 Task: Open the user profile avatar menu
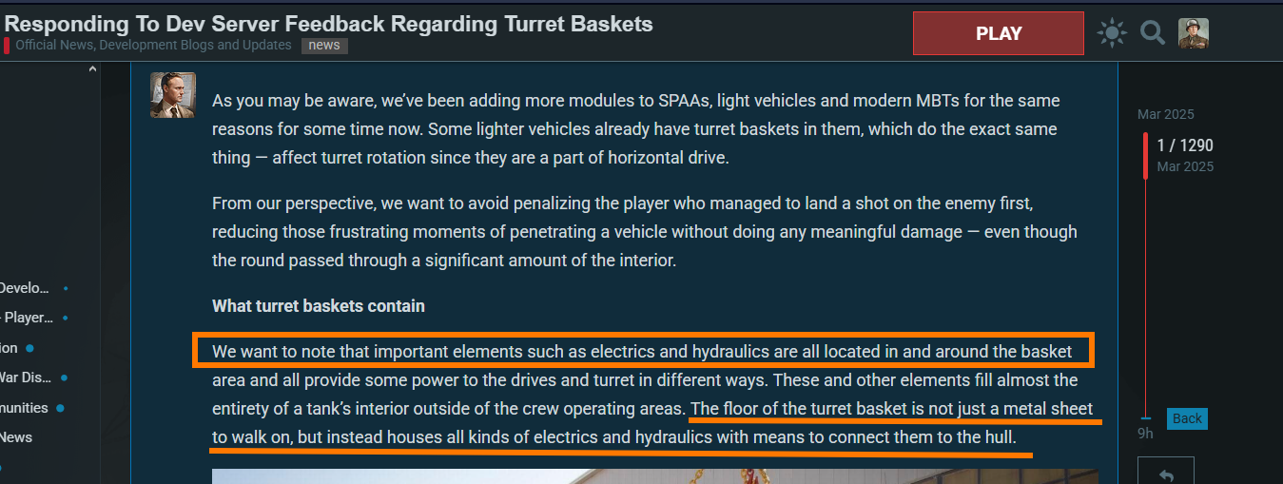click(1194, 33)
